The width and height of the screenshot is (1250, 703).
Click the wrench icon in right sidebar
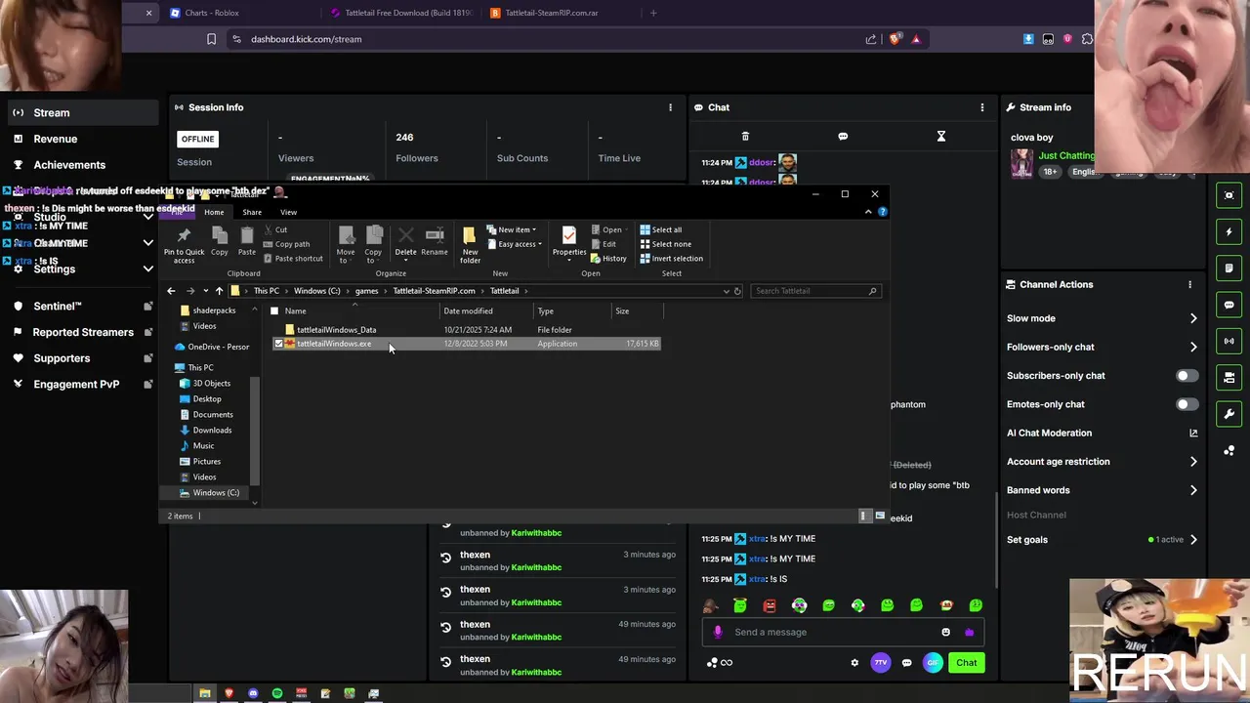click(1229, 414)
